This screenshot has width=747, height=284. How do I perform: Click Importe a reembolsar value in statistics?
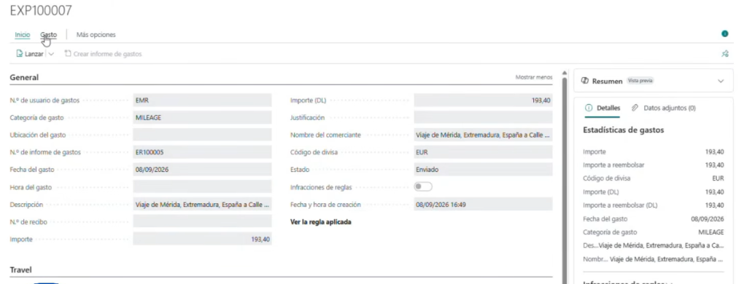[715, 165]
